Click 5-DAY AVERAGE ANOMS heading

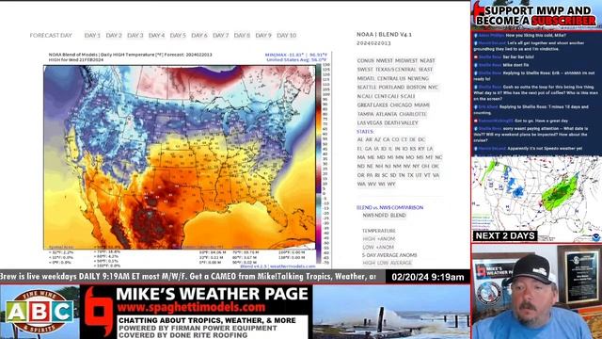pyautogui.click(x=389, y=255)
